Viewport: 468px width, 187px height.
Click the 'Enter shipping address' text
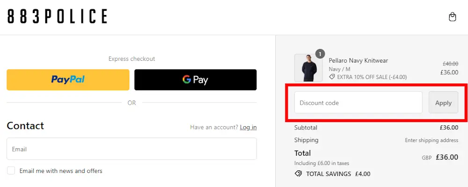(x=431, y=140)
